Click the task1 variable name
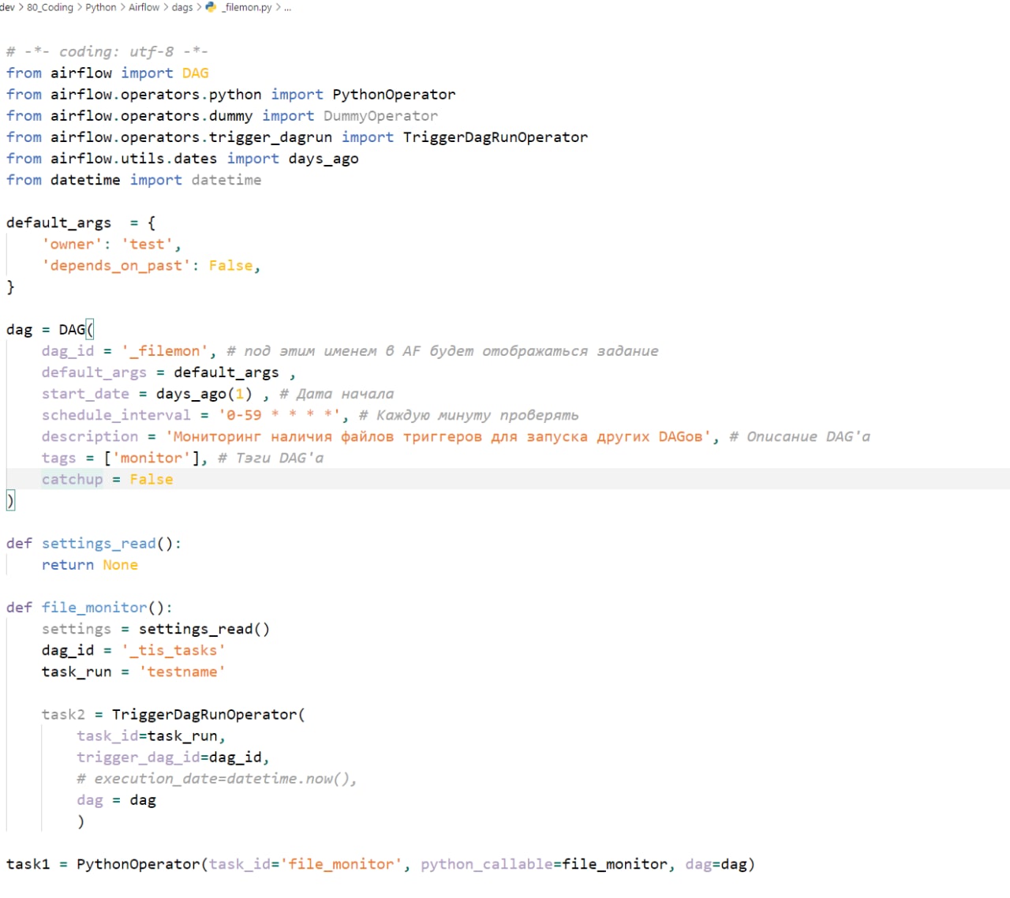Screen dimensions: 1010x898 28,863
